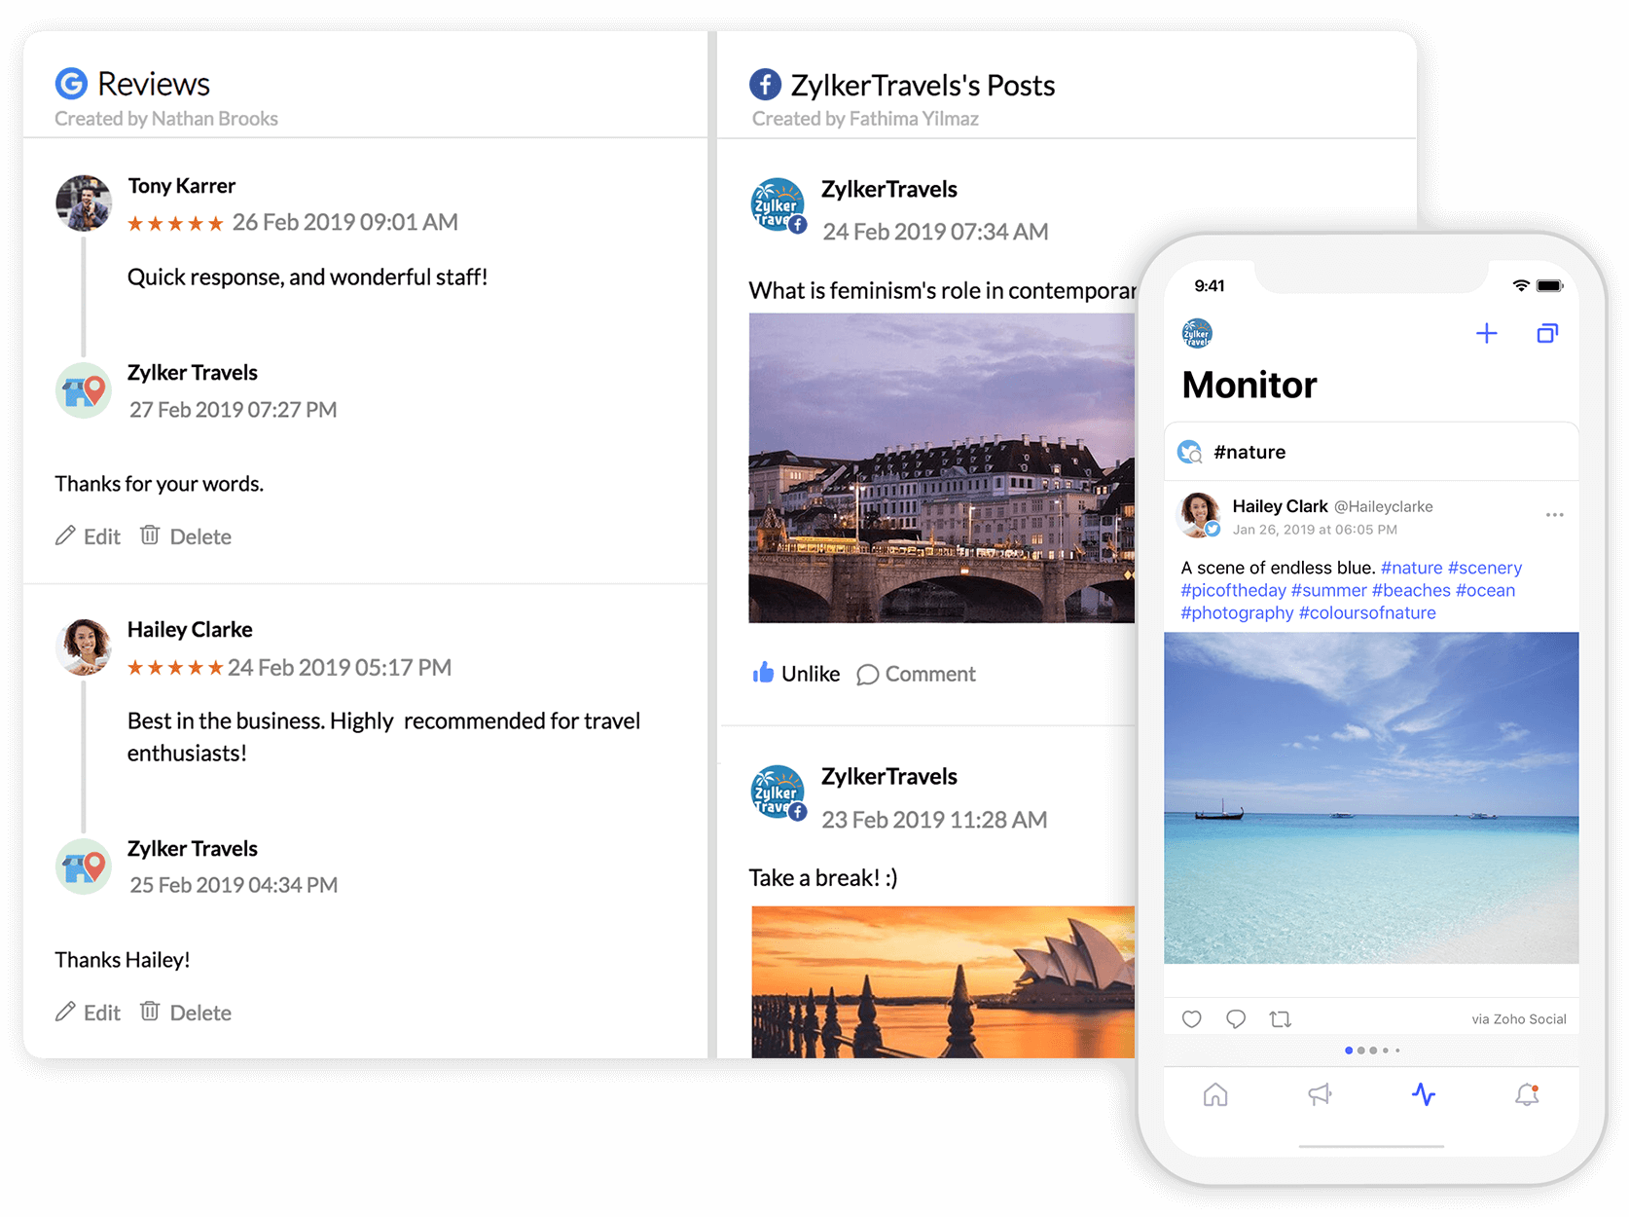Click the pencil icon under 'Thanks Hailey!'

65,1012
